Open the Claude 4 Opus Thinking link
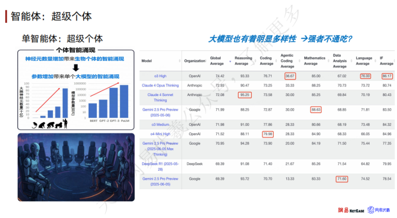Screen dimensions: 397x218 pyautogui.click(x=160, y=85)
